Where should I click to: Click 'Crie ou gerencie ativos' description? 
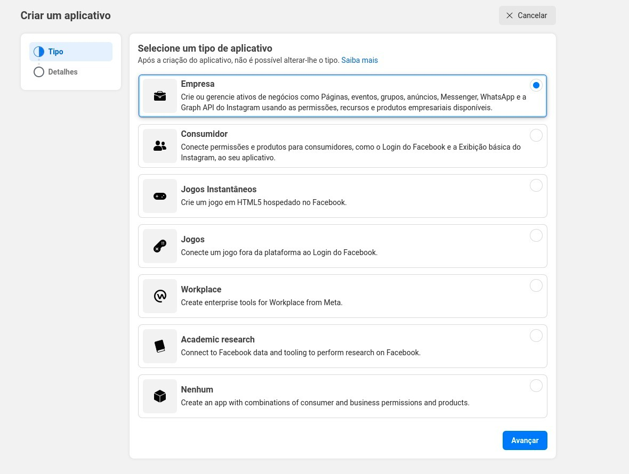[353, 102]
